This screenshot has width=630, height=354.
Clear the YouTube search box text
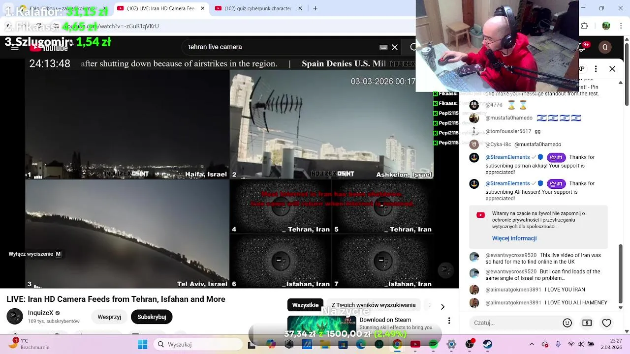[x=395, y=47]
